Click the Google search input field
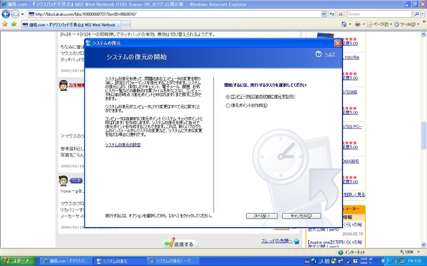 pos(379,14)
